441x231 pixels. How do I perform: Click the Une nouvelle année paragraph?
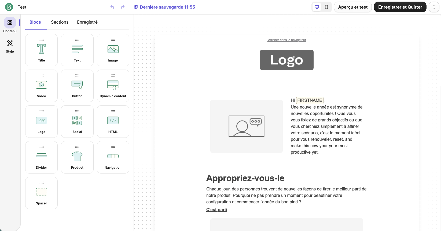click(x=327, y=129)
